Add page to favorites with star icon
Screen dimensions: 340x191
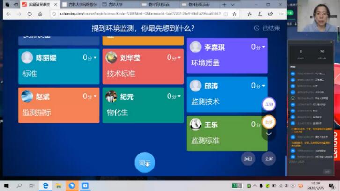click(234, 14)
